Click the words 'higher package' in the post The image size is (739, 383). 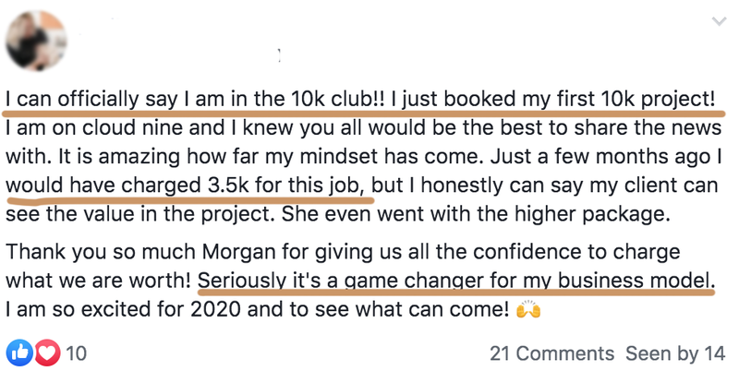pyautogui.click(x=592, y=214)
